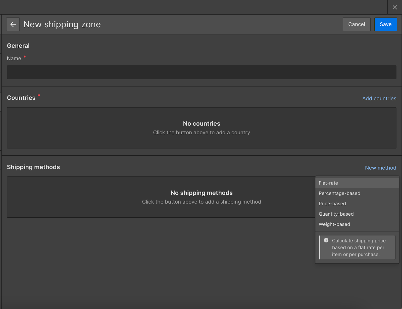This screenshot has width=402, height=309.
Task: Click the New shipping zone title
Action: tap(62, 24)
